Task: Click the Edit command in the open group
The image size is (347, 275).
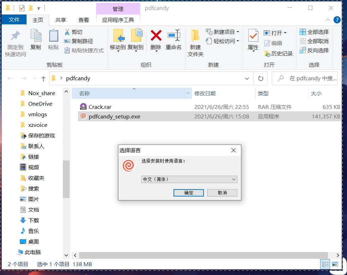Action: (273, 43)
